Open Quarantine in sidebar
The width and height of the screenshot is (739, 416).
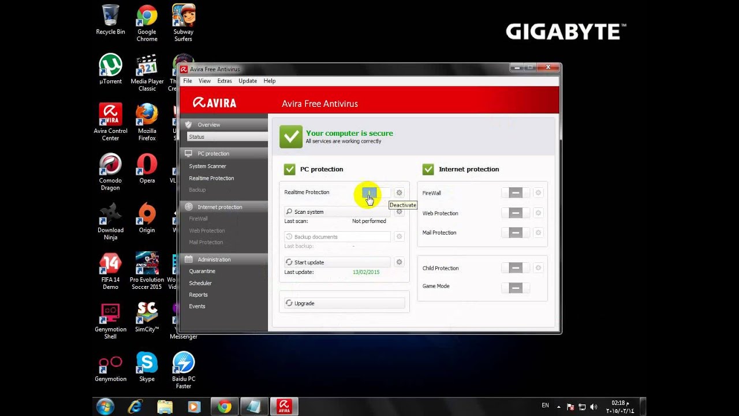(202, 271)
